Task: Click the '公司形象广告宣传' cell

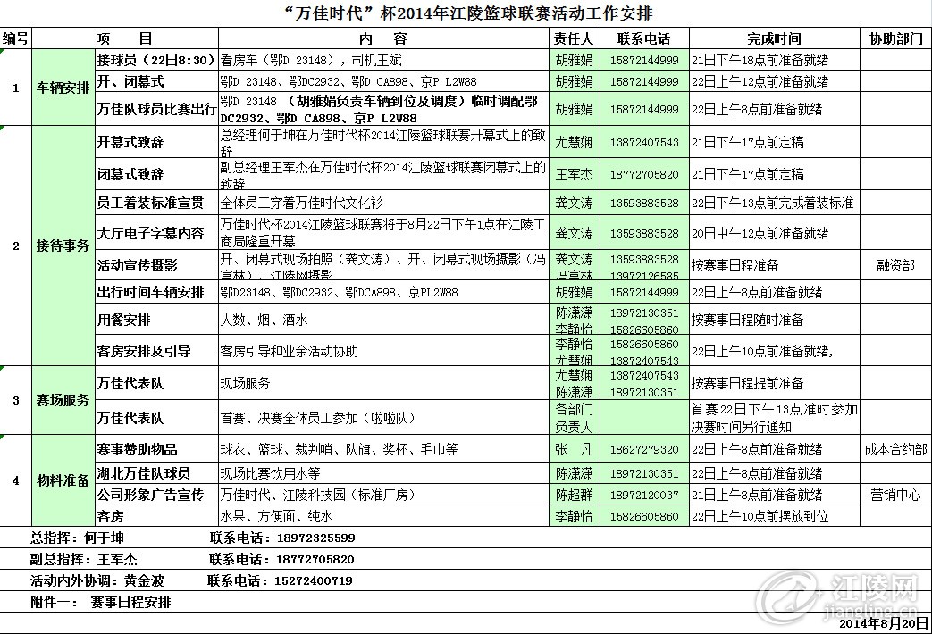Action: coord(156,495)
